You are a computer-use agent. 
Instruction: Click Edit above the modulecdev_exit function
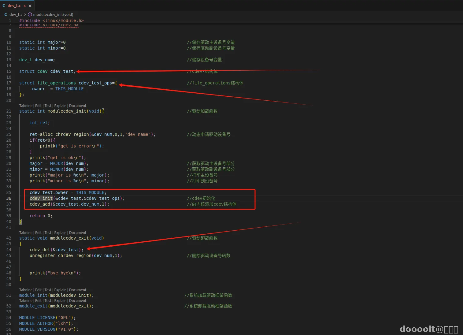coord(38,233)
